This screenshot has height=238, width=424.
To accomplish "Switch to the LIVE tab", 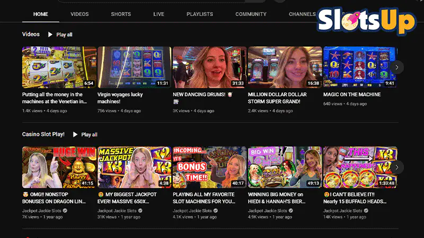I will 158,14.
